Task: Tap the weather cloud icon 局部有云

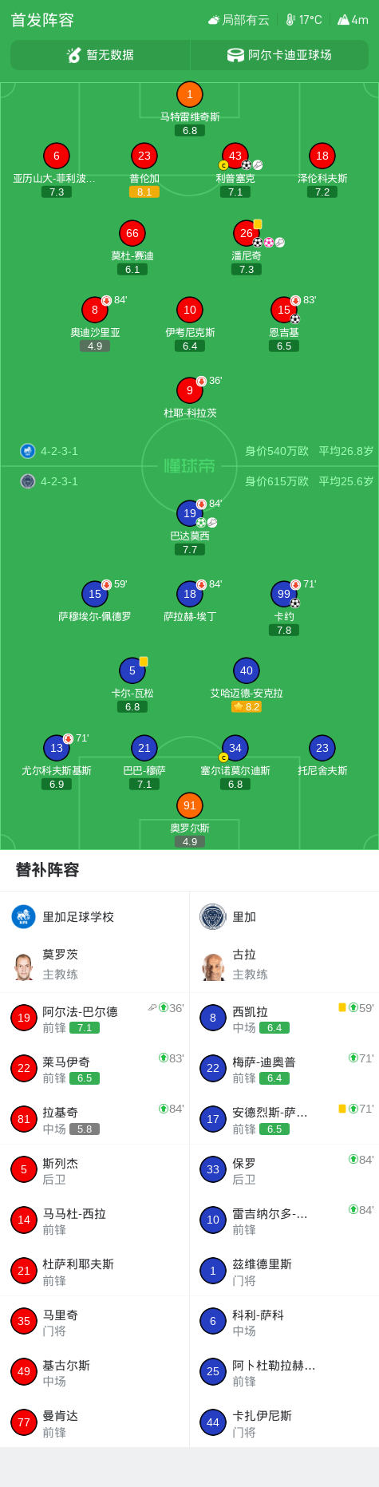Action: (214, 20)
